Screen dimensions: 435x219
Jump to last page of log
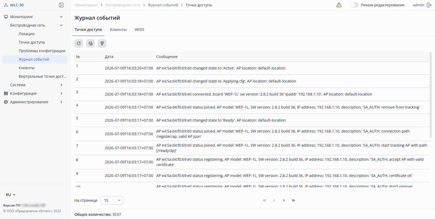pos(293,200)
